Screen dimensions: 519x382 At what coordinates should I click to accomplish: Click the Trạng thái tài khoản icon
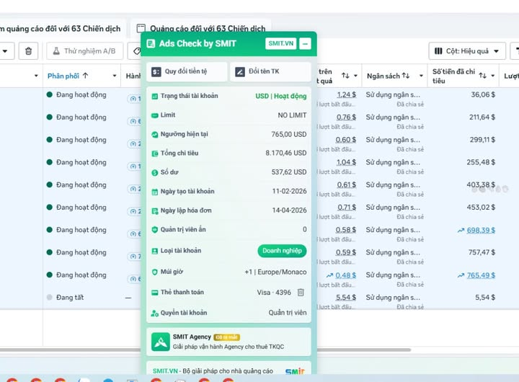click(154, 97)
